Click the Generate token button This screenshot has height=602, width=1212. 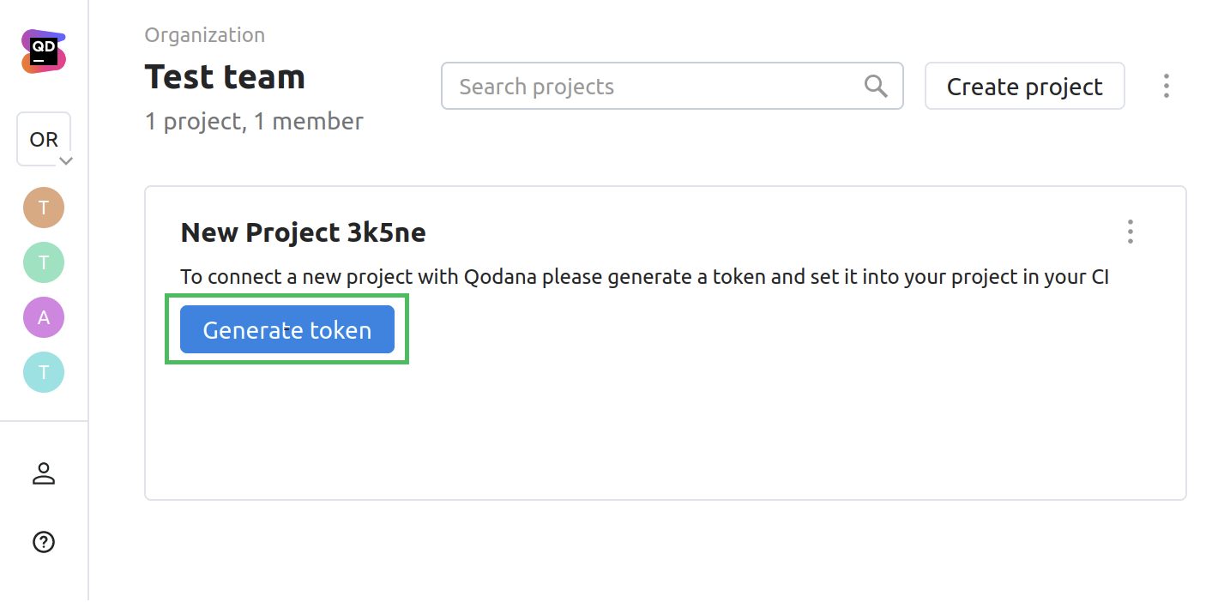tap(287, 330)
